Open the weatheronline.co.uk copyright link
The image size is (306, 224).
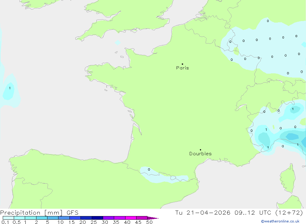[x=280, y=221]
